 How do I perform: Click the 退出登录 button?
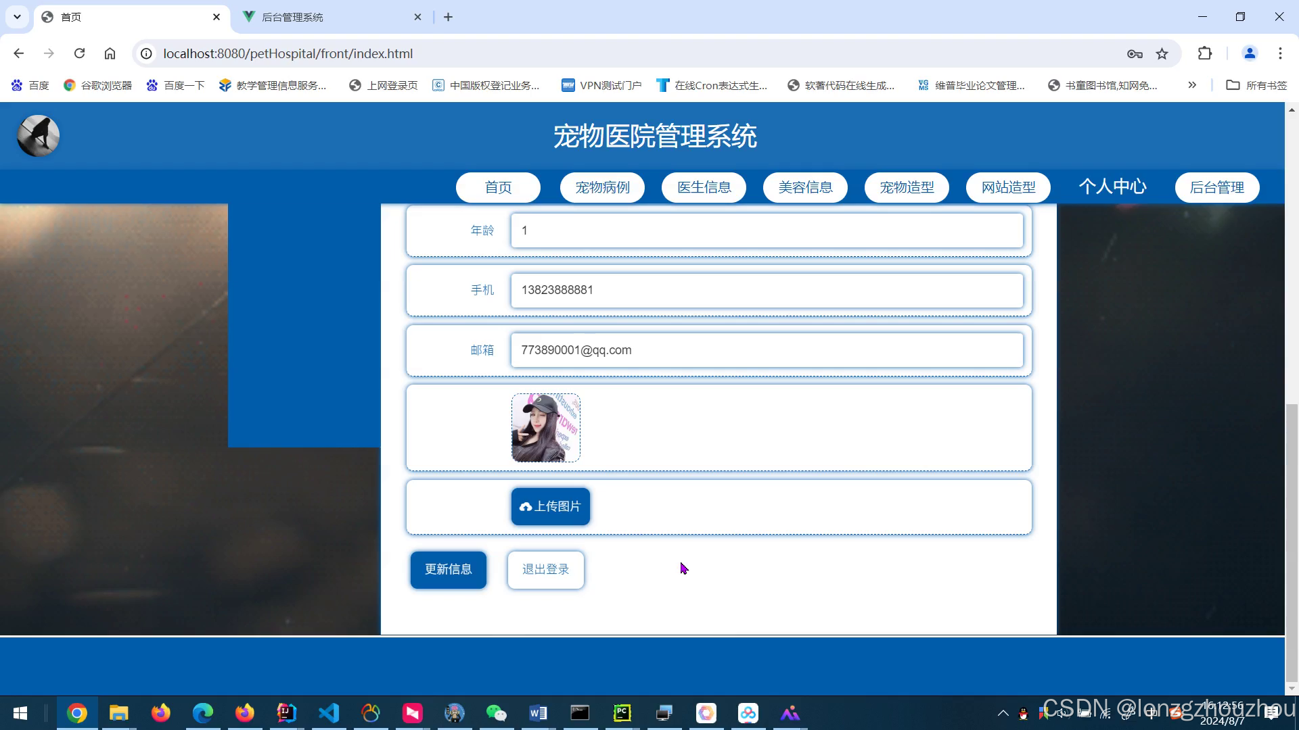point(545,570)
